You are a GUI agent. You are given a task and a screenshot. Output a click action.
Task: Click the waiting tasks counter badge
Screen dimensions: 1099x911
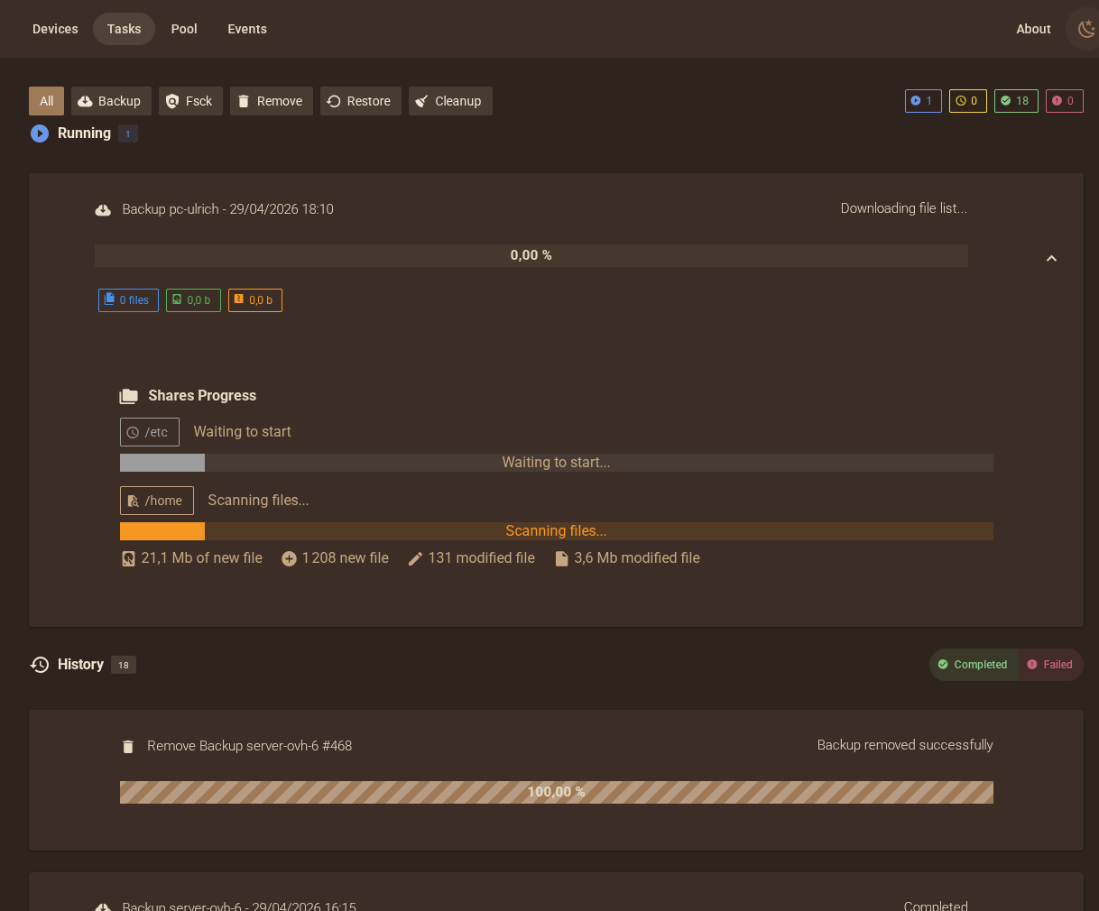pos(968,100)
